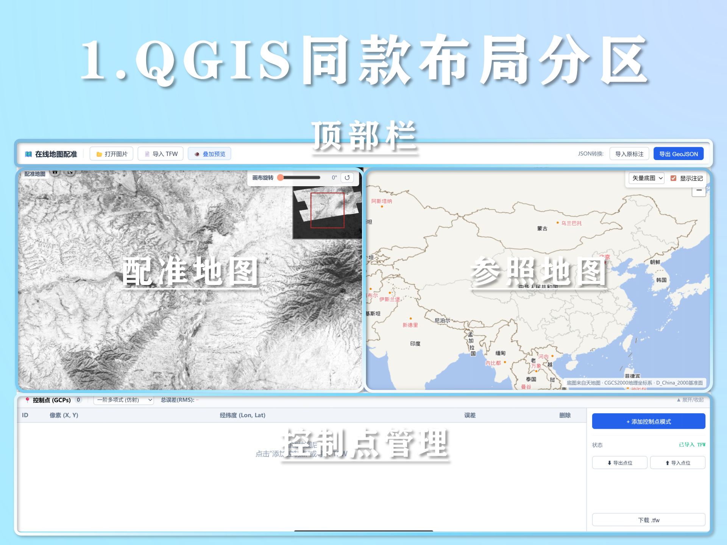Viewport: 727px width, 545px height.
Task: Click the 乌兰巴托 label on reference map
Action: coord(571,223)
